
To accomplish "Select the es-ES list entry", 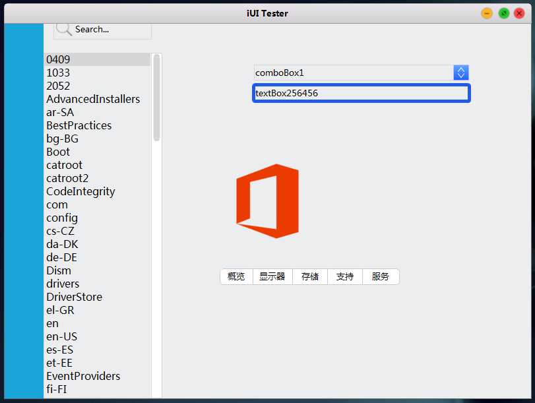I will click(x=97, y=350).
